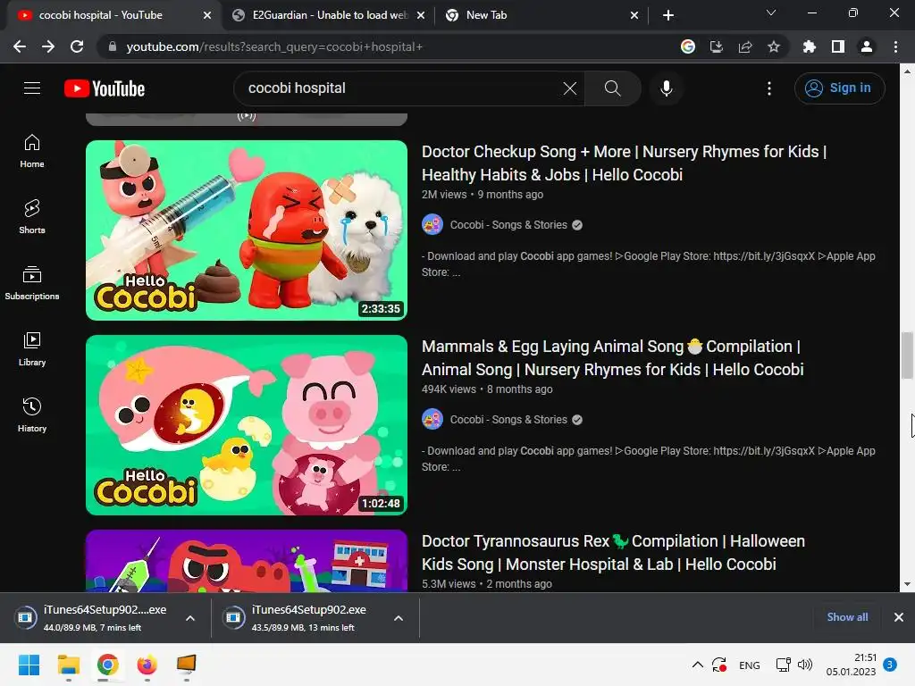Open the YouTube hamburger guide menu
The width and height of the screenshot is (915, 686).
32,88
